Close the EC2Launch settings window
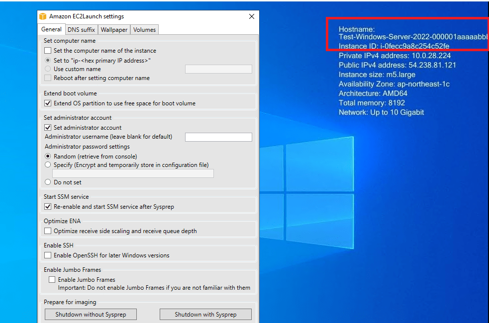The height and width of the screenshot is (323, 489). (x=252, y=16)
